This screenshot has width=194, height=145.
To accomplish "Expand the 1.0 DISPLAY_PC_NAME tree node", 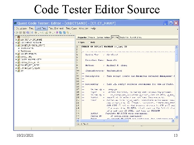I will click(16, 40).
